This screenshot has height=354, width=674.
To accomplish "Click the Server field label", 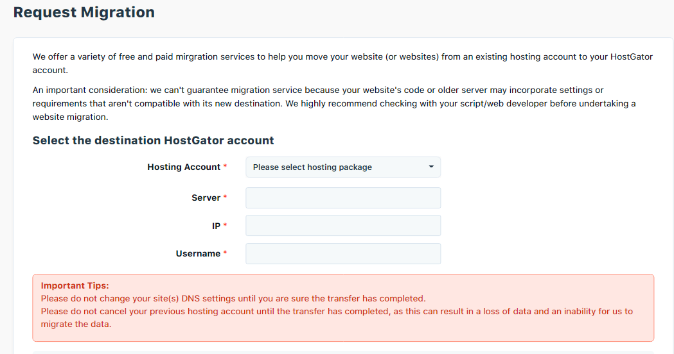I will point(206,198).
